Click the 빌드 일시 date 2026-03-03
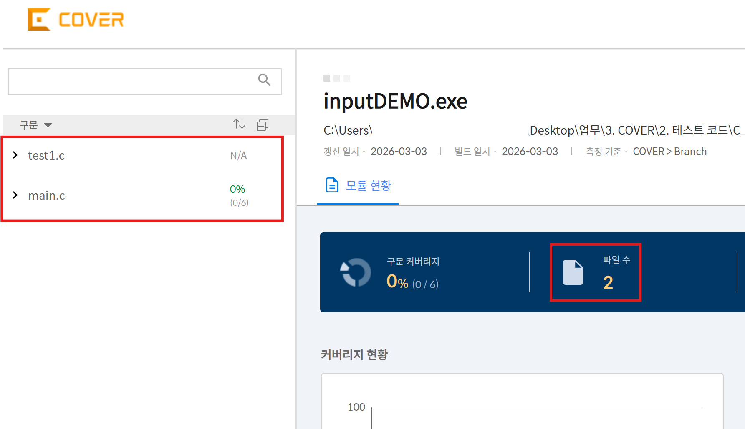Viewport: 745px width, 429px height. coord(530,151)
